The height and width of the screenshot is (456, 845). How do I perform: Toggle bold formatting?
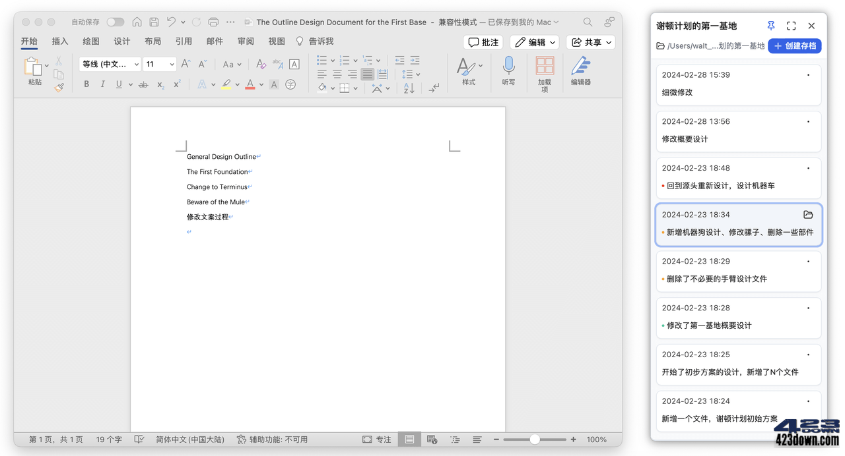coord(86,84)
